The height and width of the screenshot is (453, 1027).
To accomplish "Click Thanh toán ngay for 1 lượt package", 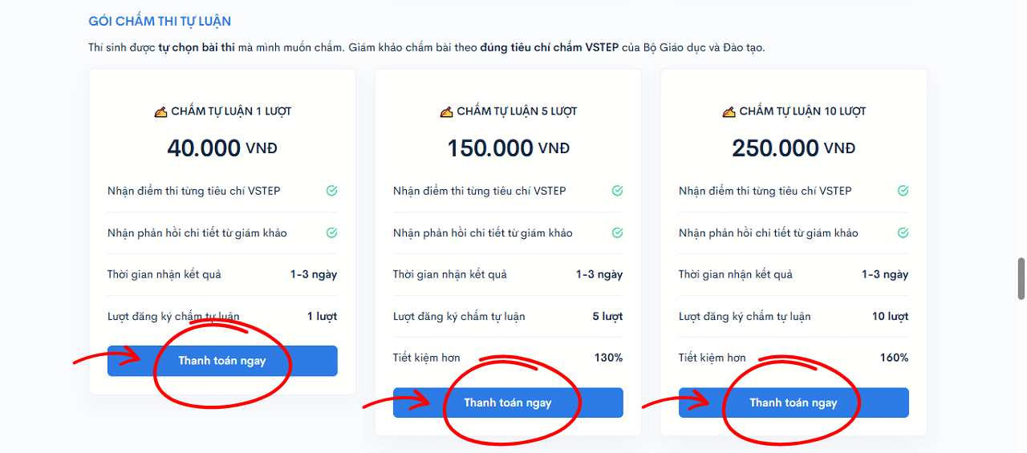I will [222, 361].
